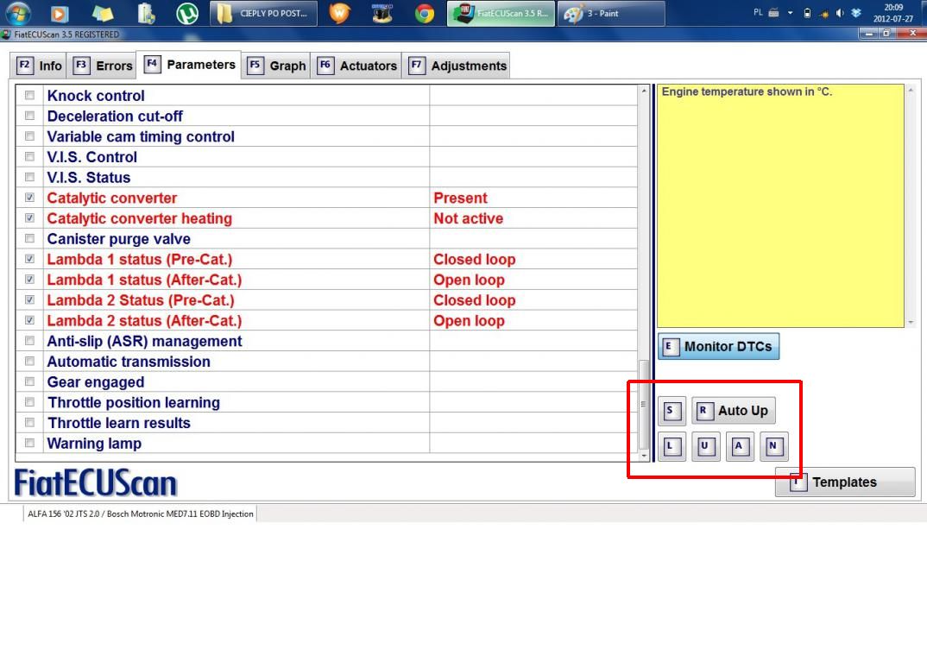Open media player from taskbar

click(59, 13)
